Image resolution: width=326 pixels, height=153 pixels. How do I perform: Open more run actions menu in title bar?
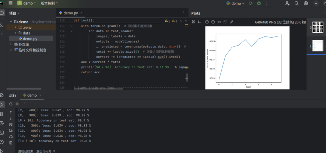[x=267, y=3]
